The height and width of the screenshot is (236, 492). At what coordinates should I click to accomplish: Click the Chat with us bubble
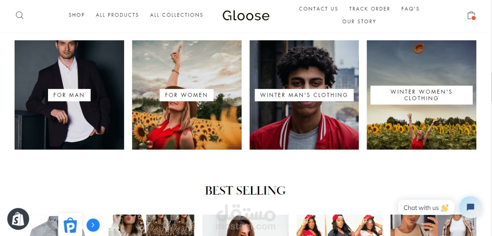click(426, 208)
